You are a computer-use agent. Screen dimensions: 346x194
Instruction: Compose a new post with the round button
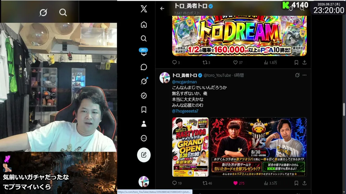pyautogui.click(x=144, y=155)
